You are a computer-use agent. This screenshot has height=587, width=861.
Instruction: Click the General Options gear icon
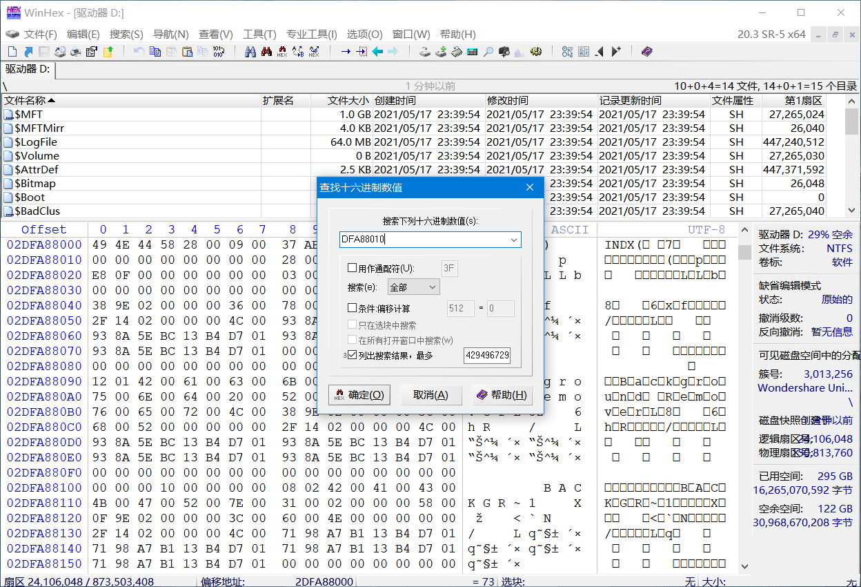(x=536, y=52)
